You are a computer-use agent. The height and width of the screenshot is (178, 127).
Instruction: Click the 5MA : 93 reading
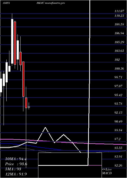pos(13,169)
